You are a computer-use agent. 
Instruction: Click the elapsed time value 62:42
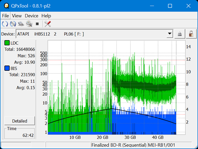[28, 135]
